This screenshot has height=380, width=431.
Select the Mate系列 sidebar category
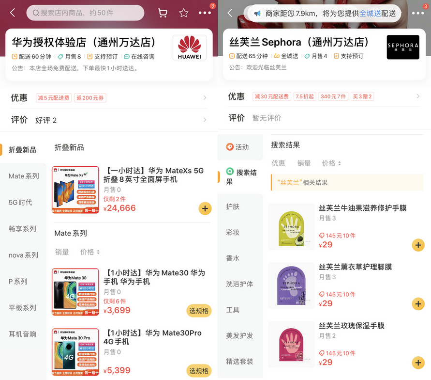[24, 176]
